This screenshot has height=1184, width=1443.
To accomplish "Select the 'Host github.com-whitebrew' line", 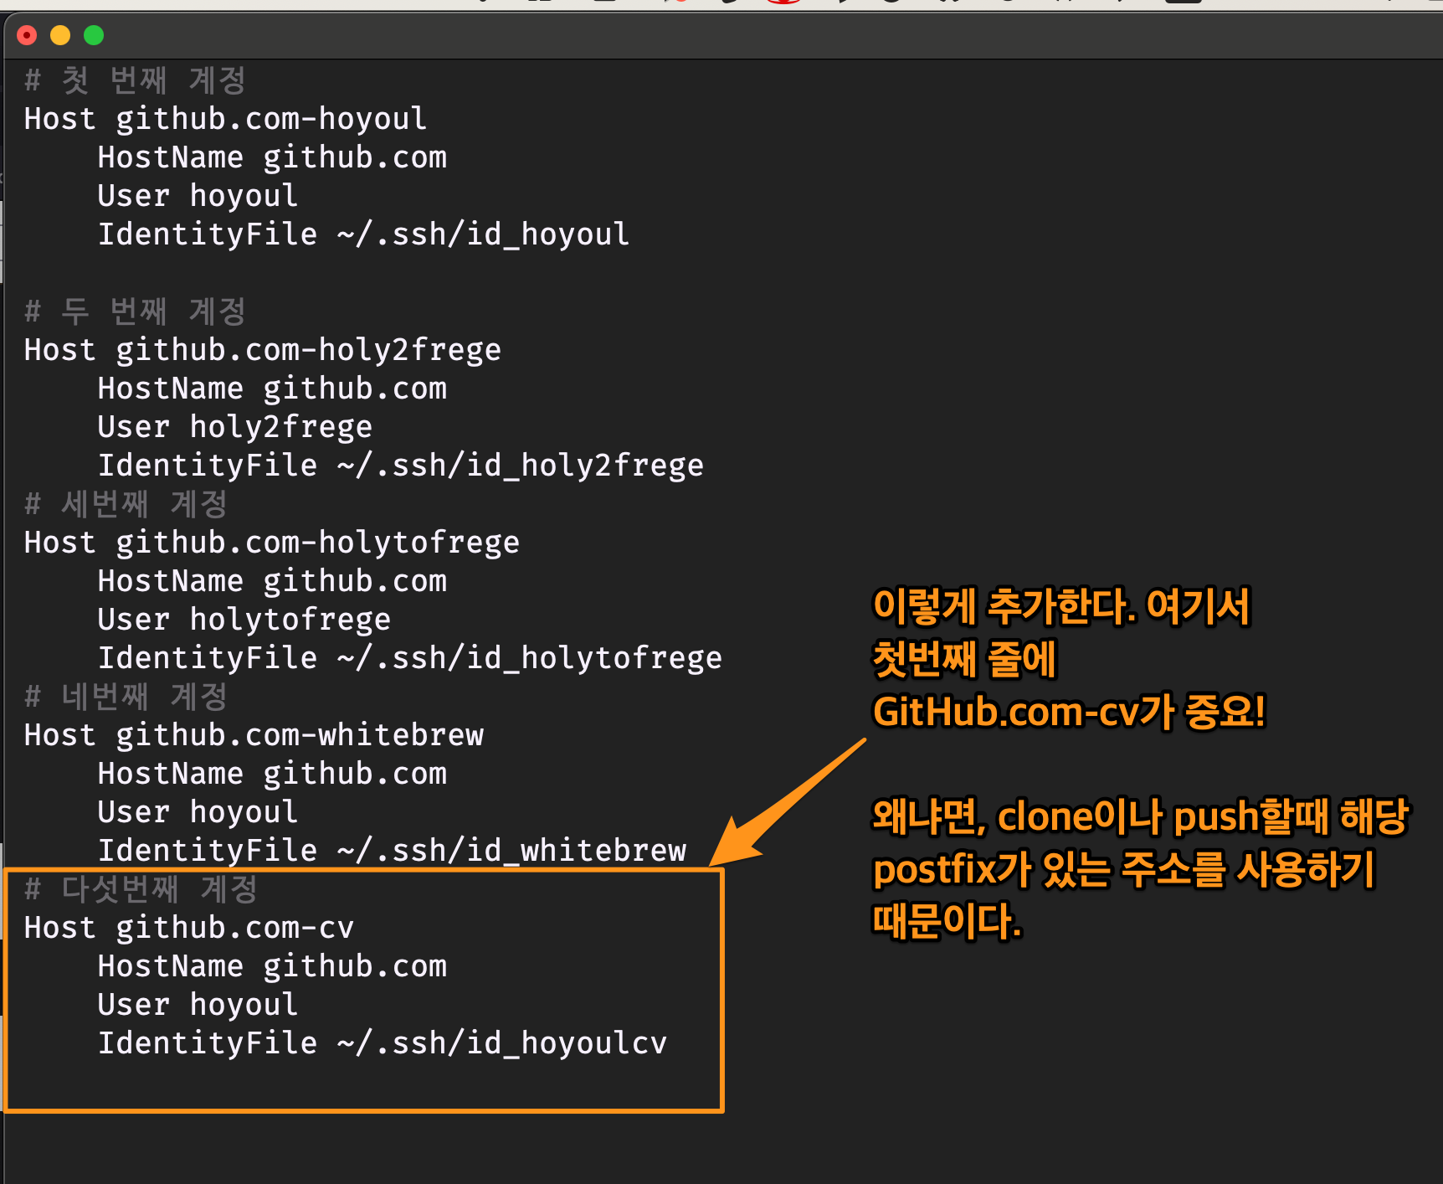I will point(253,734).
